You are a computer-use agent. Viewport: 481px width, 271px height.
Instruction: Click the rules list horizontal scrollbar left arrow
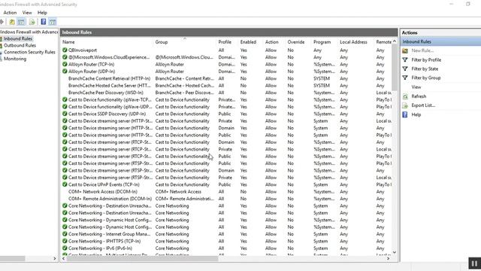click(x=63, y=259)
